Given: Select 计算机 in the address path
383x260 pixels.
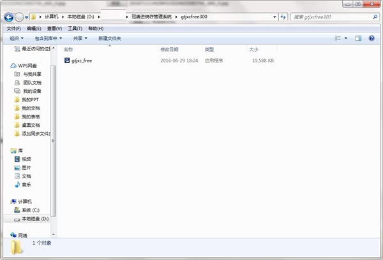Looking at the screenshot, I should tap(51, 17).
